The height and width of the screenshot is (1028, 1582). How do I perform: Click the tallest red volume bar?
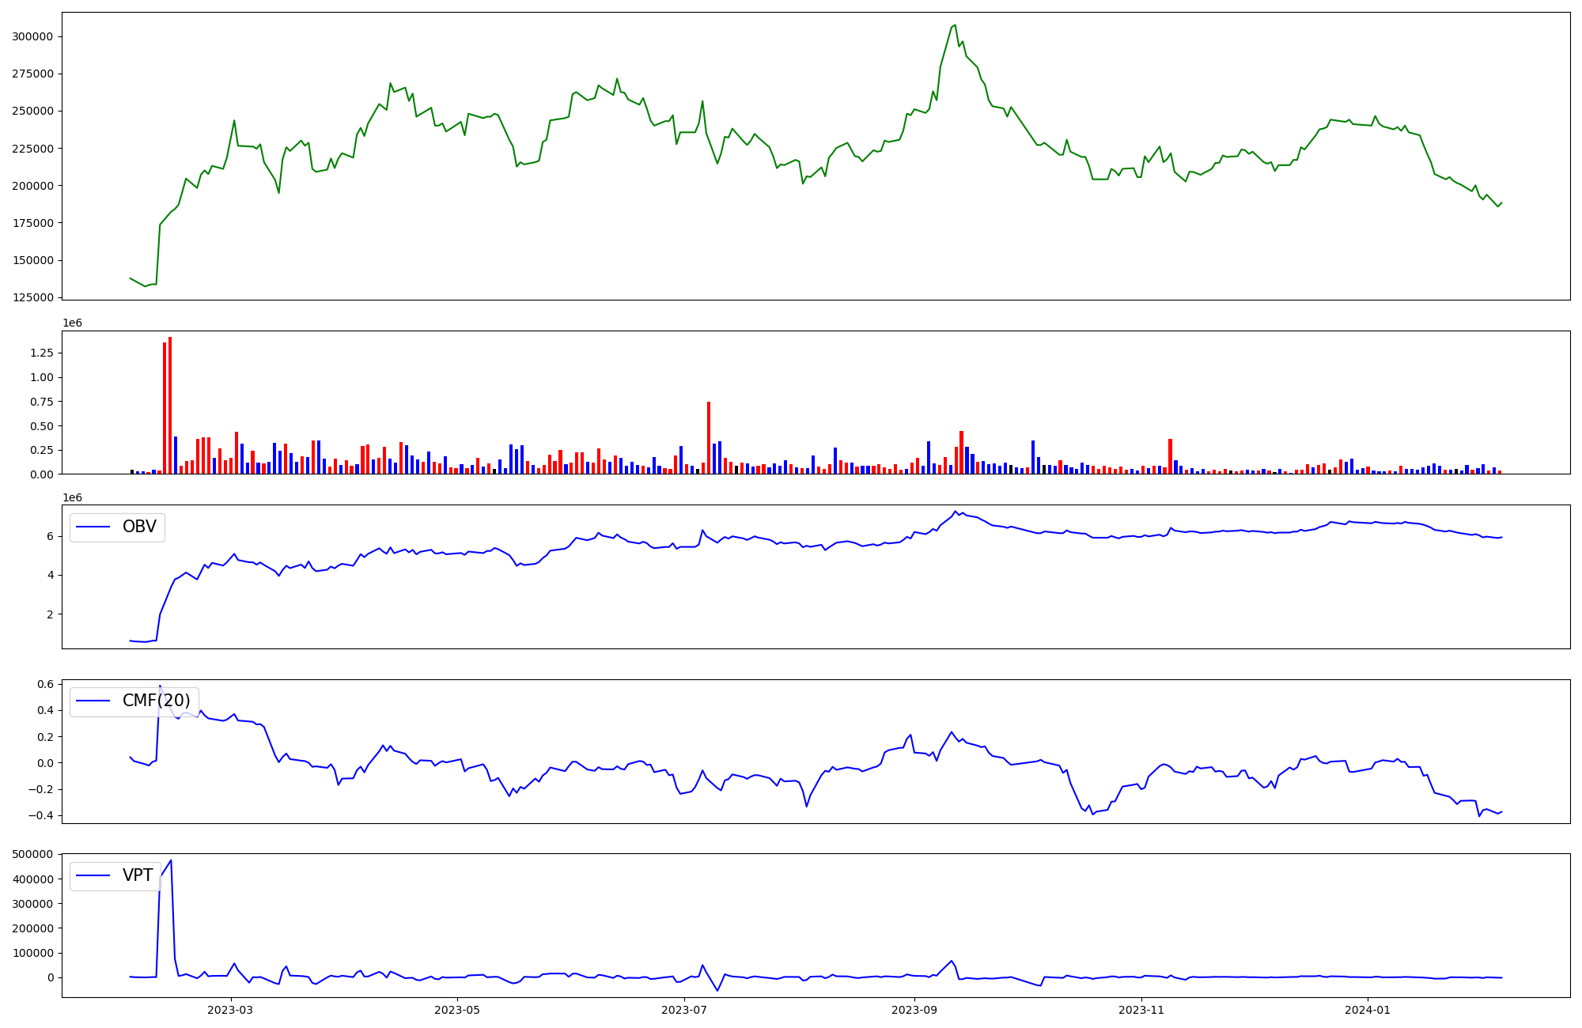[170, 405]
